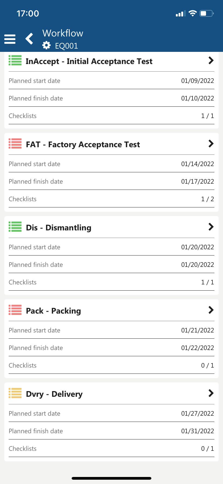Tap the red list icon for Packing
The image size is (223, 484).
click(15, 310)
